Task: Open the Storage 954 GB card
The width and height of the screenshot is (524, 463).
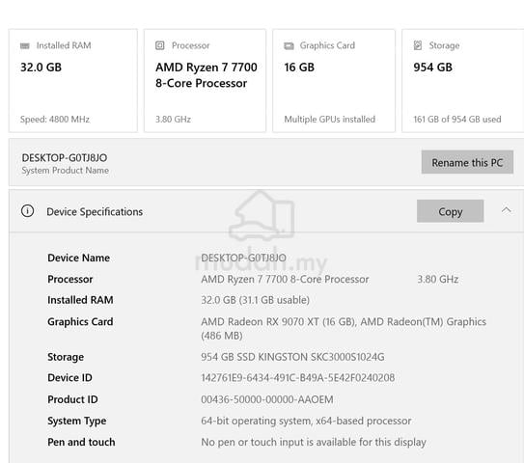Action: pos(463,81)
